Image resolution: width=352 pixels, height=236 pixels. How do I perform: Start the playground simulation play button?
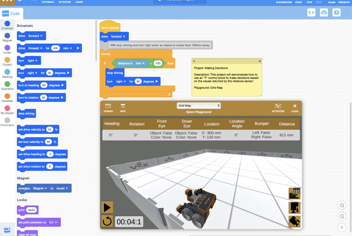point(107,207)
